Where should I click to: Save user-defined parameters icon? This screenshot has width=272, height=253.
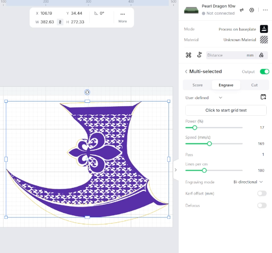click(x=263, y=97)
